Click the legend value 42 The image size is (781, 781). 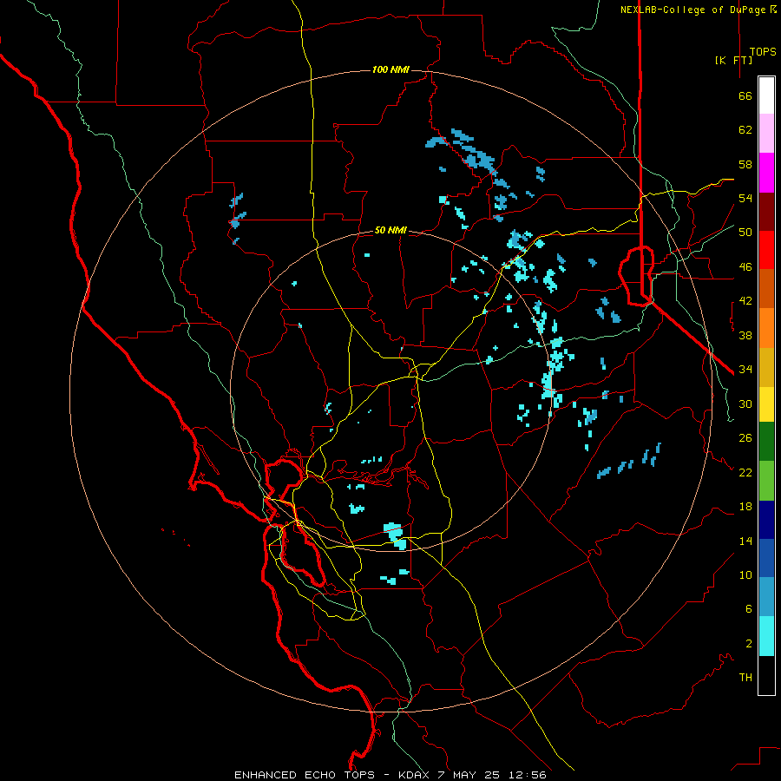click(x=745, y=301)
